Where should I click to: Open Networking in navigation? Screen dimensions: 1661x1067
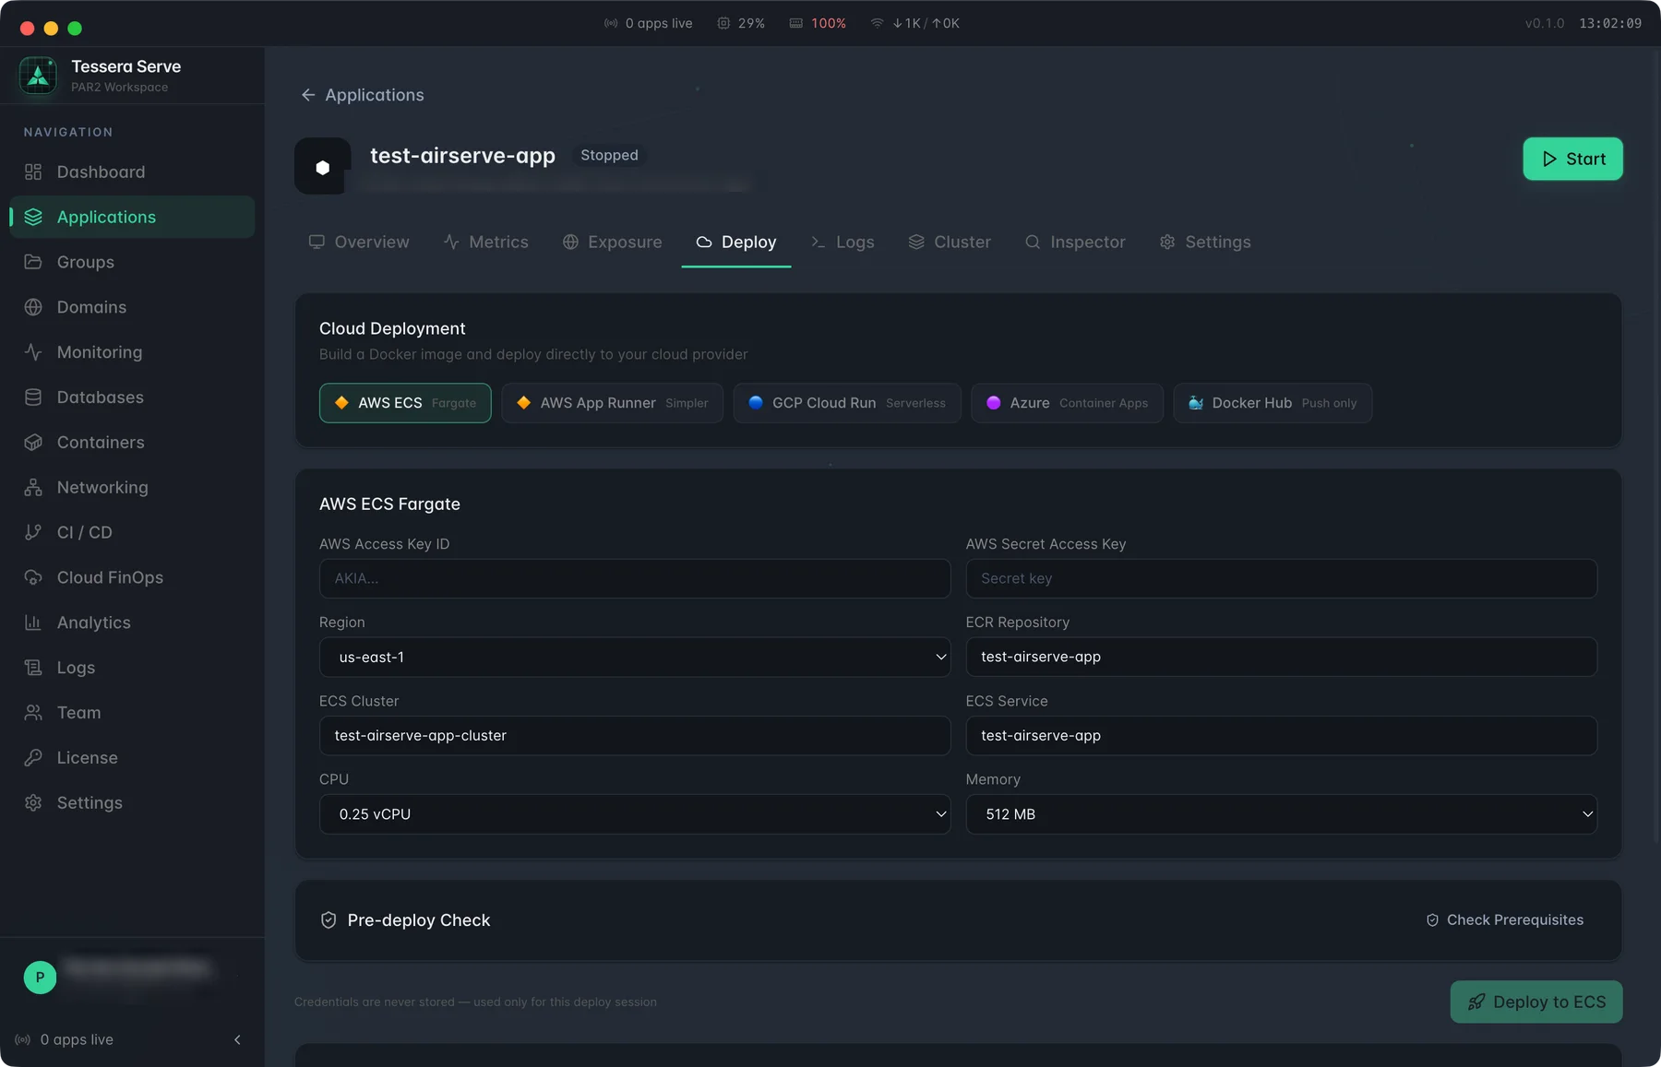pos(132,487)
